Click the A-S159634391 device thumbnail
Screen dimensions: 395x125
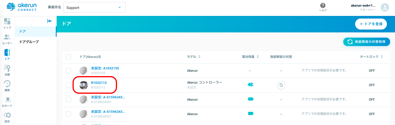click(84, 100)
